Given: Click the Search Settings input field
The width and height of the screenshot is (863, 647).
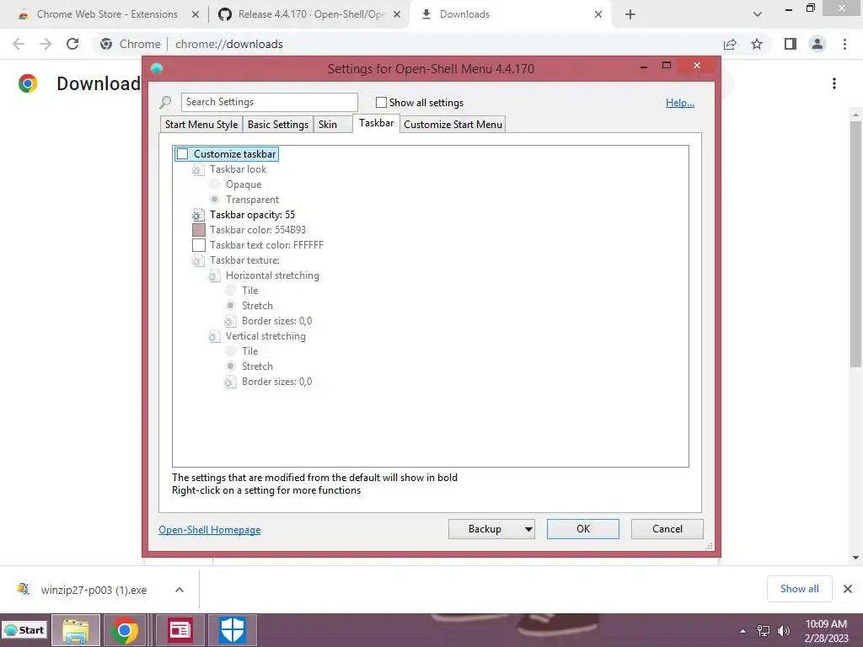Looking at the screenshot, I should pos(269,102).
